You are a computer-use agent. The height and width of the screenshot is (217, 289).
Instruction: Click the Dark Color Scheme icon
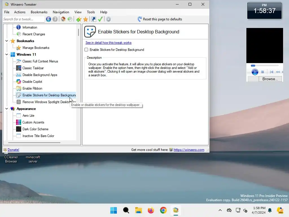tap(19, 129)
